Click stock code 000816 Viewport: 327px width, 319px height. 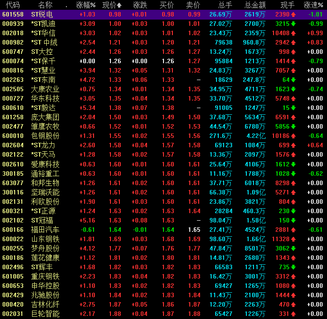(x=13, y=70)
